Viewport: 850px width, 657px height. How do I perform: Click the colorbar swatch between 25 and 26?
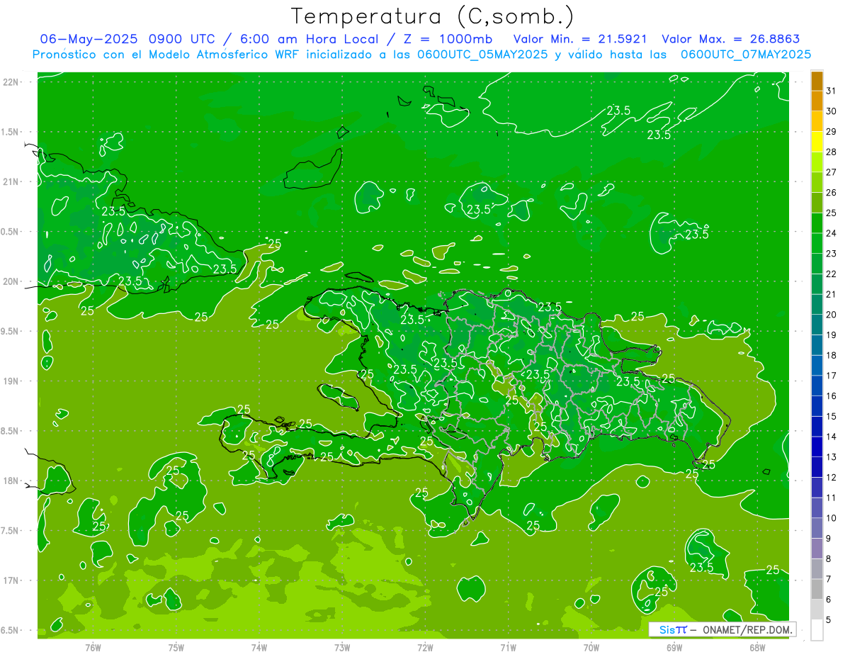(817, 203)
